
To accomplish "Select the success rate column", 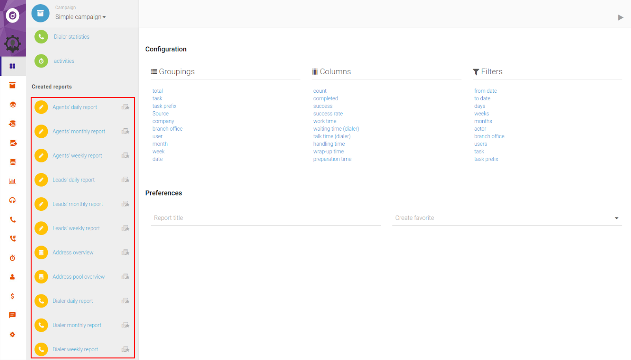I will [x=328, y=113].
